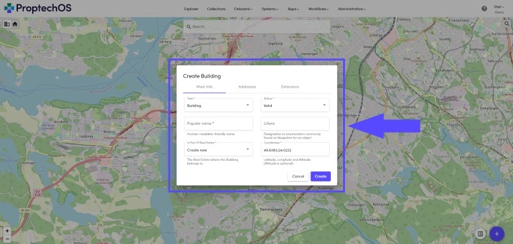
Task: Open the Onboard menu
Action: (x=243, y=9)
